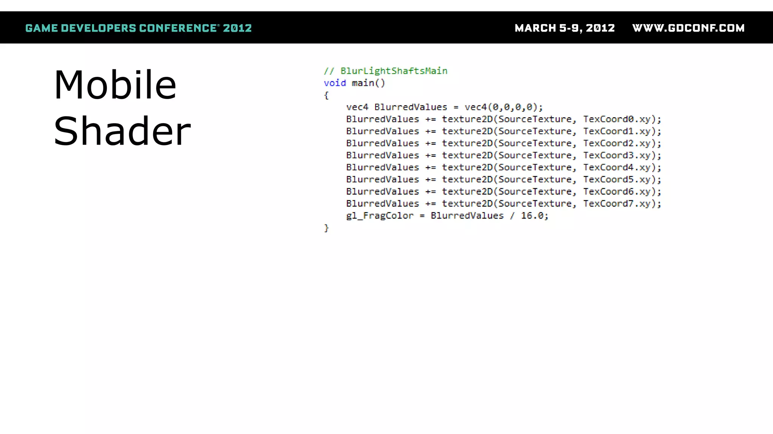Screen dimensions: 773x434
Task: Click the TexCoord7.xy texture sample line
Action: coord(504,203)
